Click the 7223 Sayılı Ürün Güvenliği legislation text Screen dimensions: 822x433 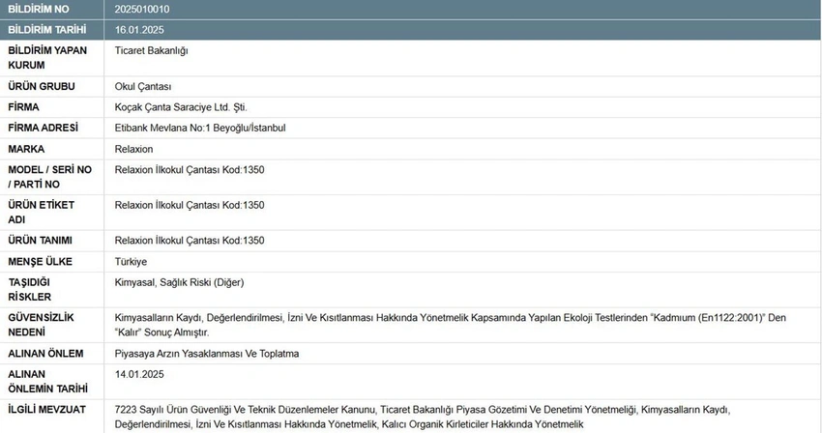[x=423, y=417]
